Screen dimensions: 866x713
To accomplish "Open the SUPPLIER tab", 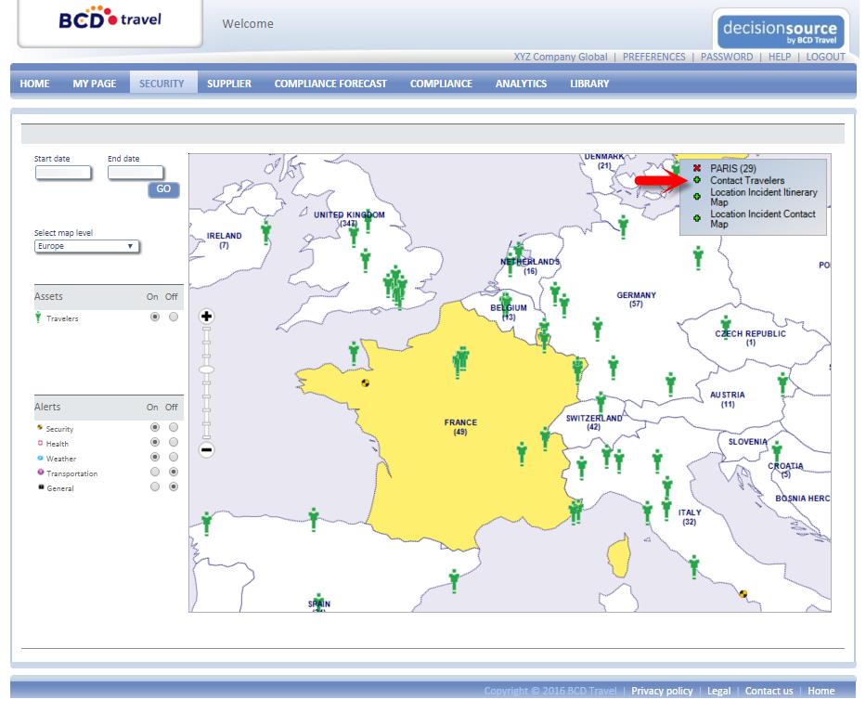I will [229, 84].
